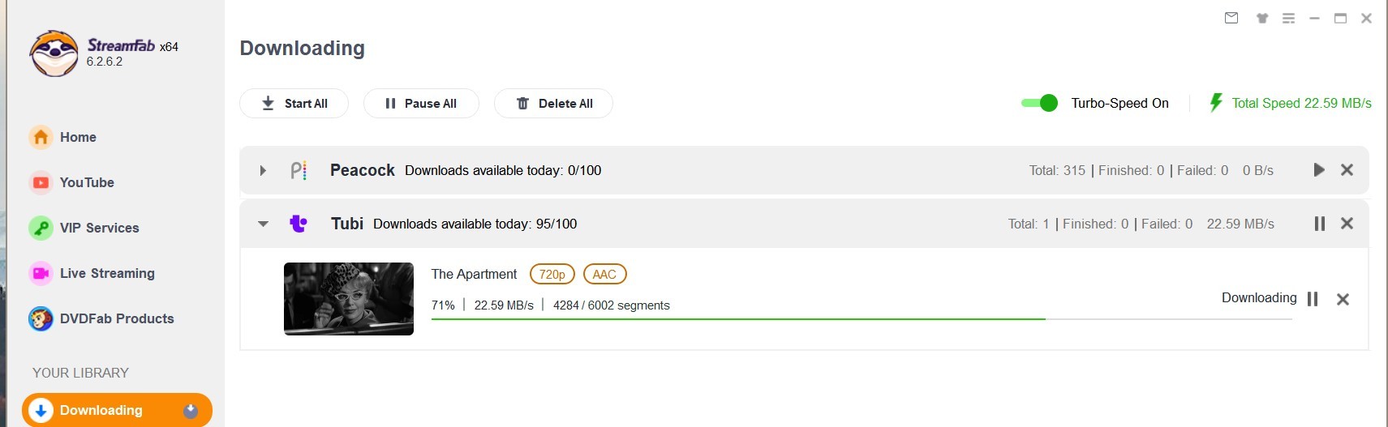The height and width of the screenshot is (427, 1388).
Task: Open the skin (t-shirt) icon
Action: pyautogui.click(x=1262, y=18)
